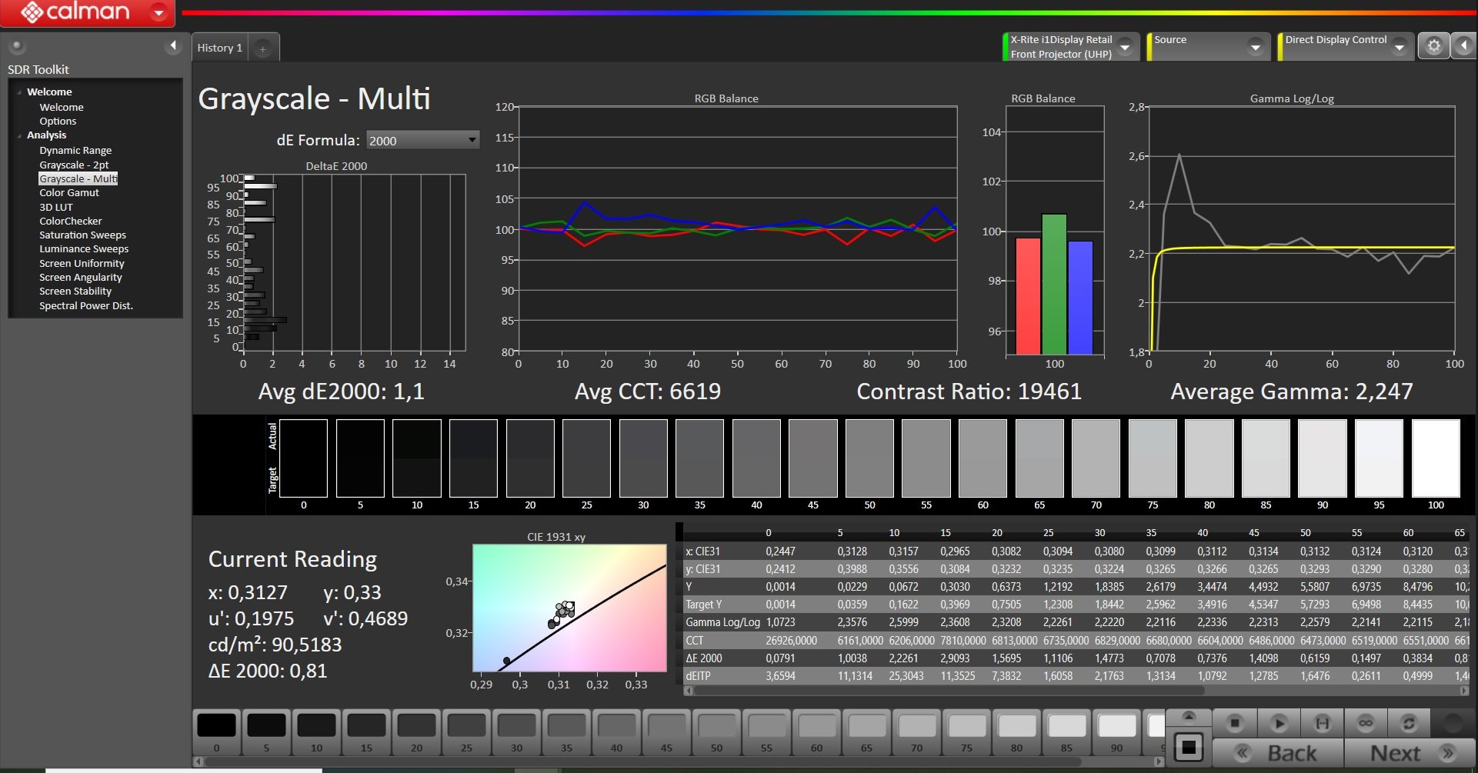The height and width of the screenshot is (773, 1478).
Task: Expand the Direct Display Control dropdown
Action: point(1399,47)
